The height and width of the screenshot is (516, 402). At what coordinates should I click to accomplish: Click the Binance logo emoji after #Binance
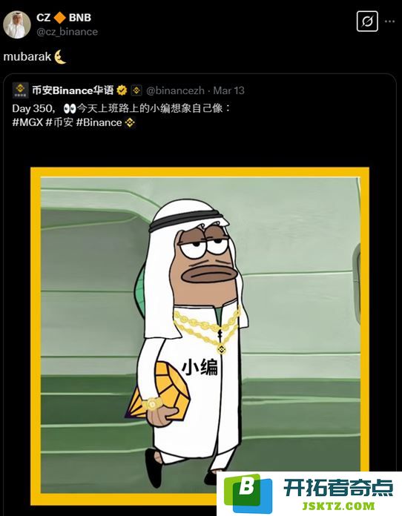(x=130, y=122)
